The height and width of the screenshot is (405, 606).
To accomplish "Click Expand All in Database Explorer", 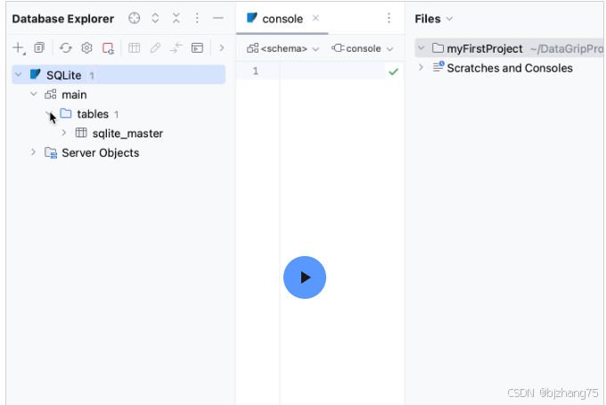I will pyautogui.click(x=155, y=18).
